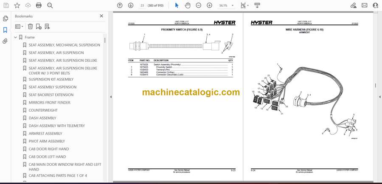
Task: Open the find text magnifier tool
Action: [x=50, y=5]
